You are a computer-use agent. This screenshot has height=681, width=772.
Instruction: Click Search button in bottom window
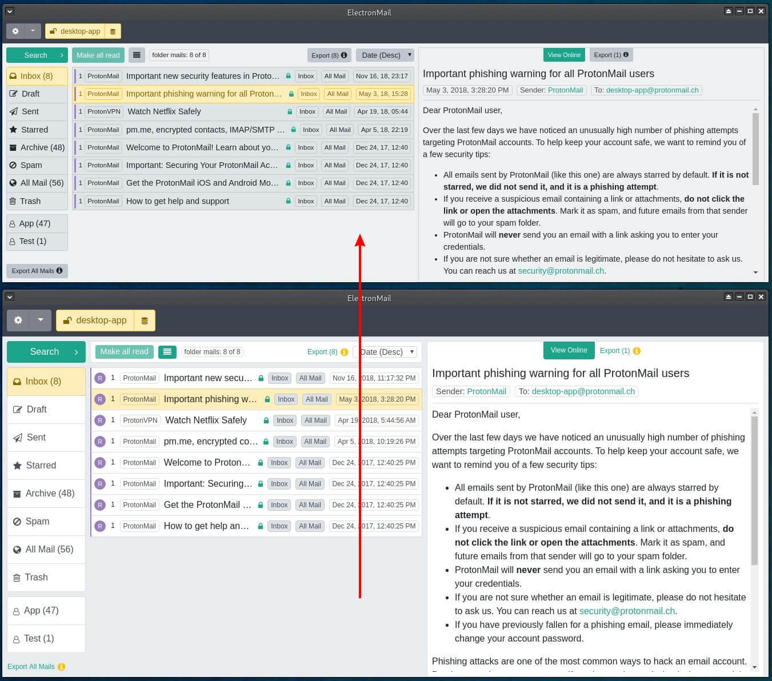(46, 352)
